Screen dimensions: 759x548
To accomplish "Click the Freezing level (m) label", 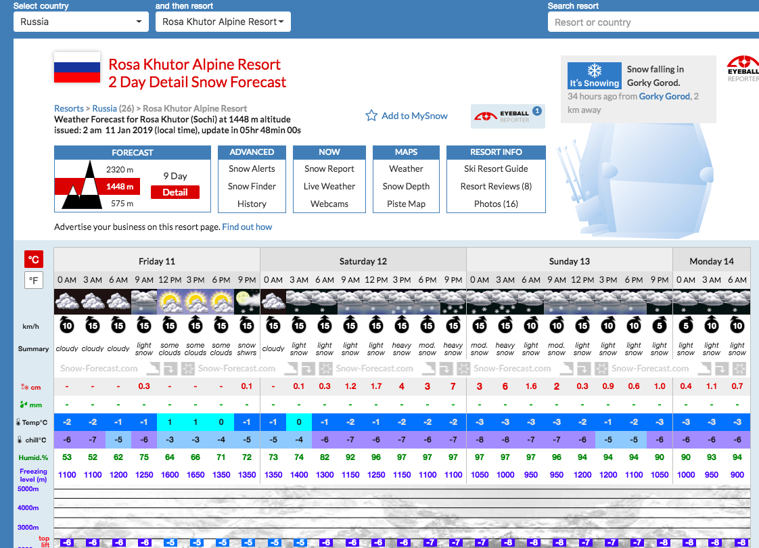I will [33, 475].
